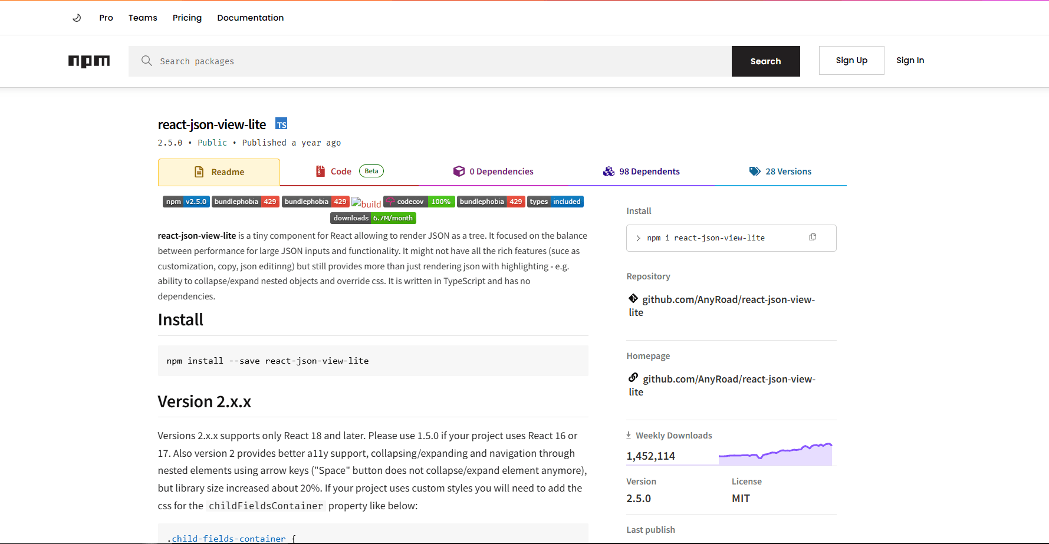
Task: Click the "Published a year ago" text
Action: click(291, 143)
